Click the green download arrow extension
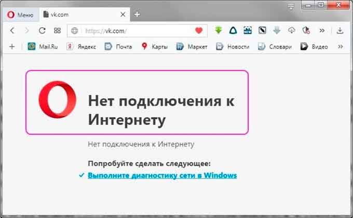Screen dimensions: 353x218 (219, 31)
